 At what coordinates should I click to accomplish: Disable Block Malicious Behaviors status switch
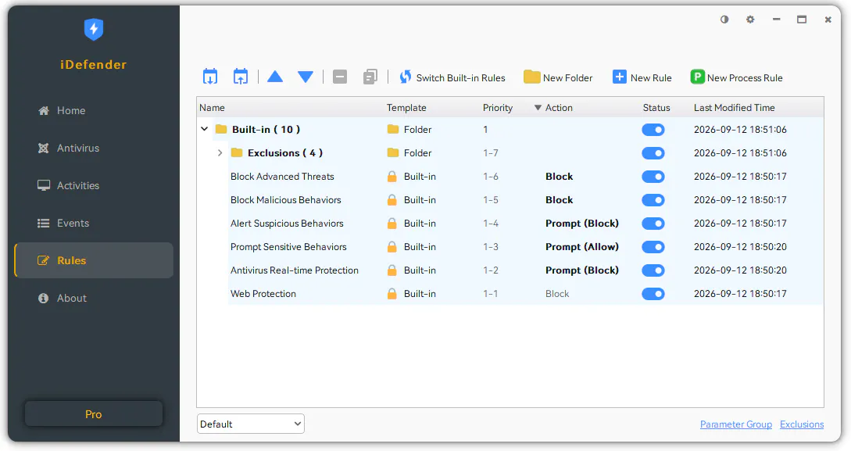click(653, 200)
